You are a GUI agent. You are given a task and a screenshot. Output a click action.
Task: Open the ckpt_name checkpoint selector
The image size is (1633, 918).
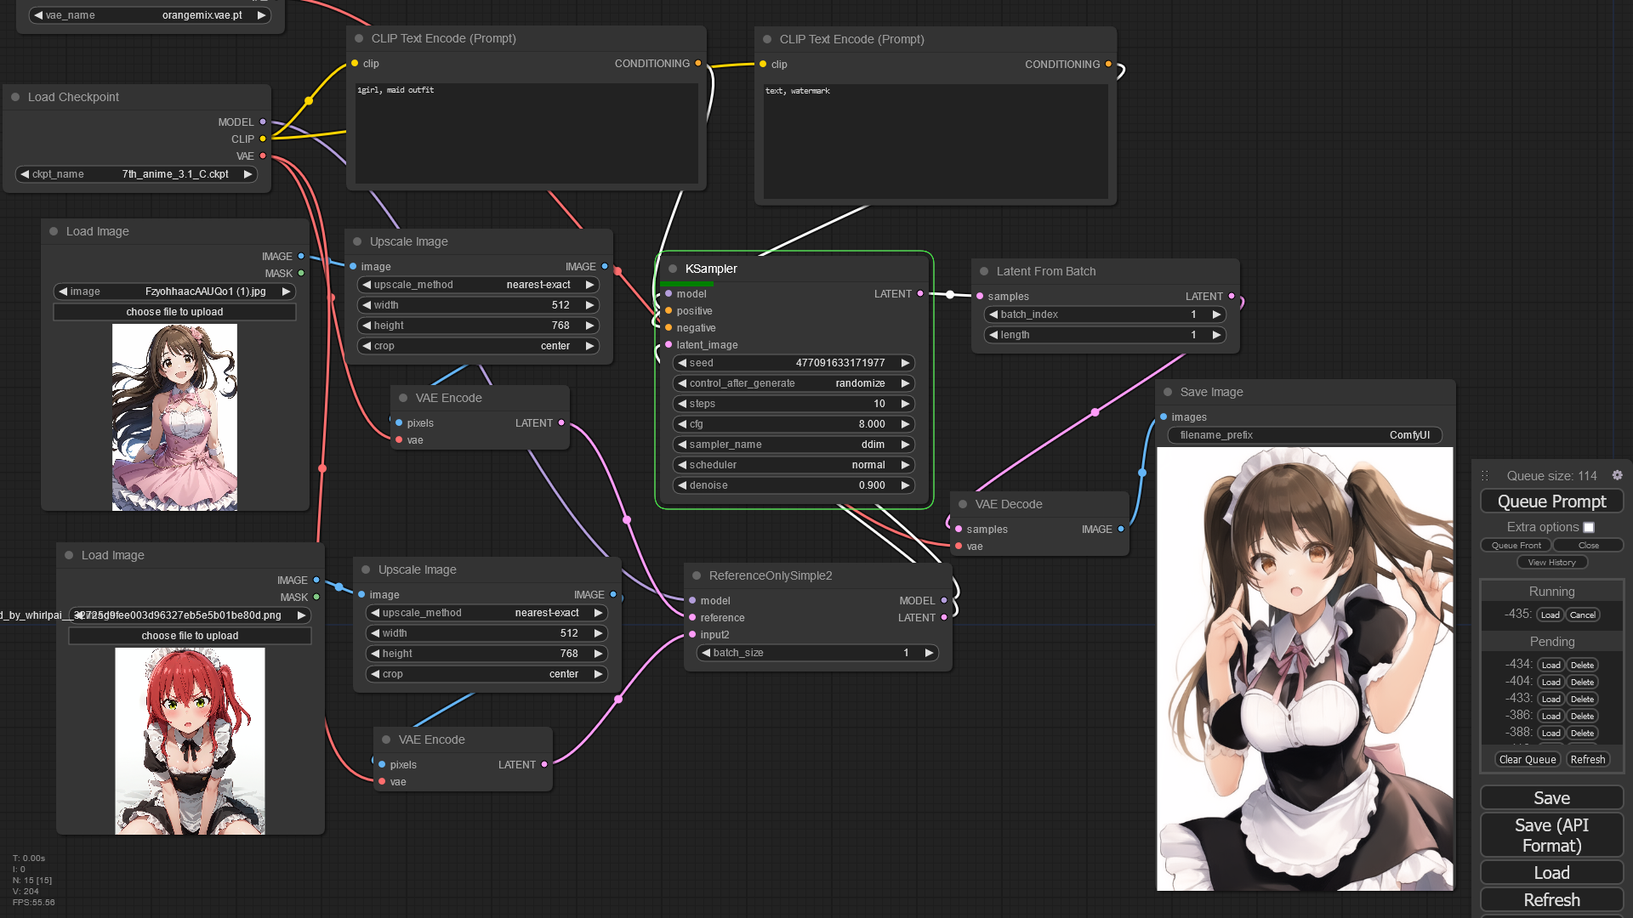pos(136,173)
